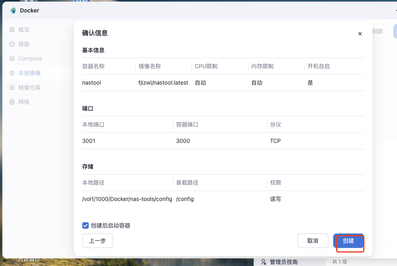The image size is (397, 266).
Task: Click the 基本信息 section heading
Action: 93,50
